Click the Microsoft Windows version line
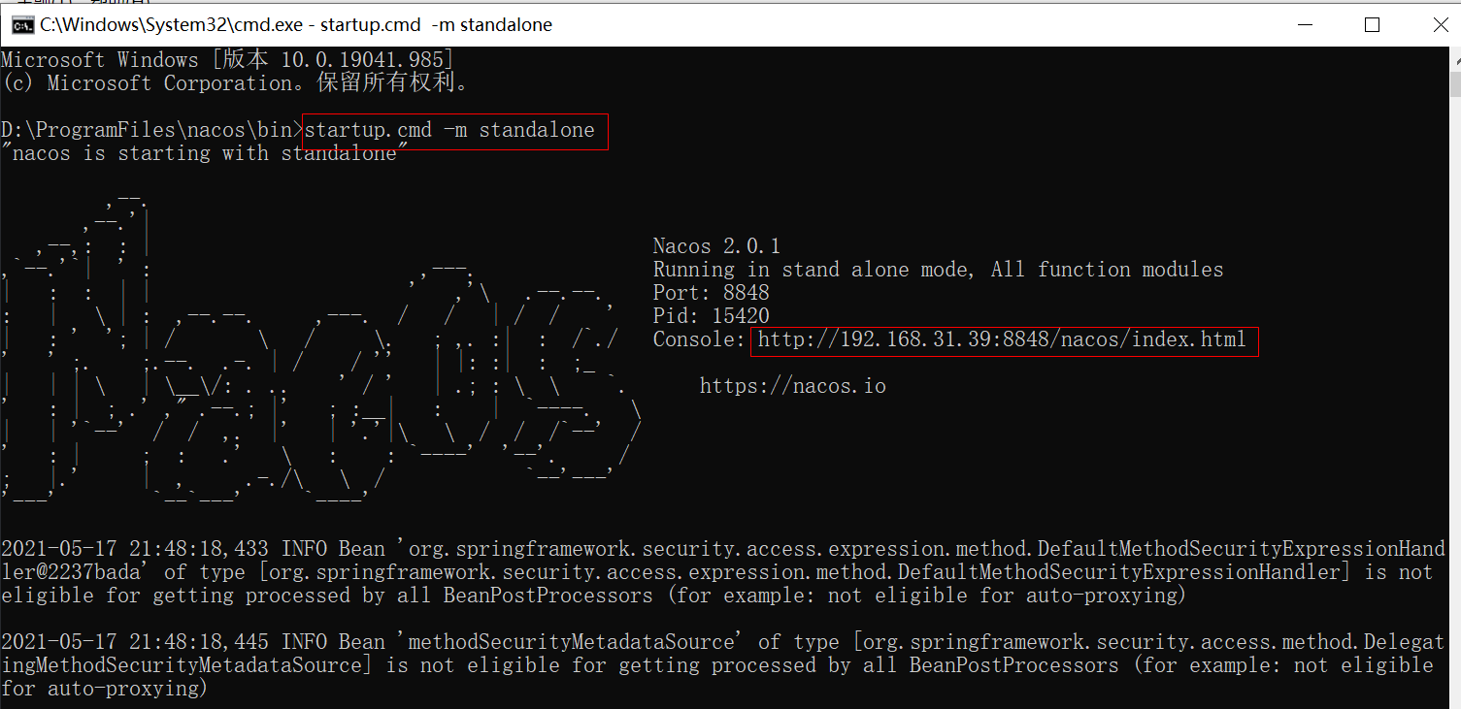Screen dimensions: 1461x709 point(227,60)
